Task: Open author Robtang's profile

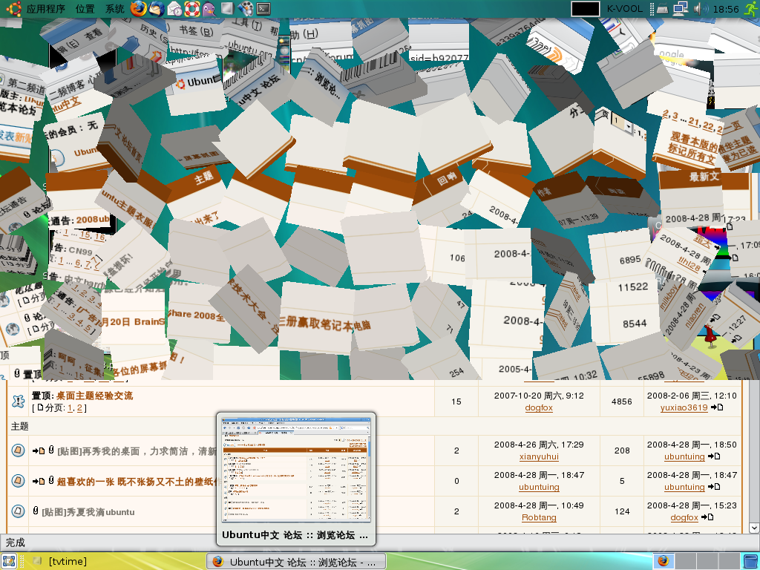Action: (539, 517)
